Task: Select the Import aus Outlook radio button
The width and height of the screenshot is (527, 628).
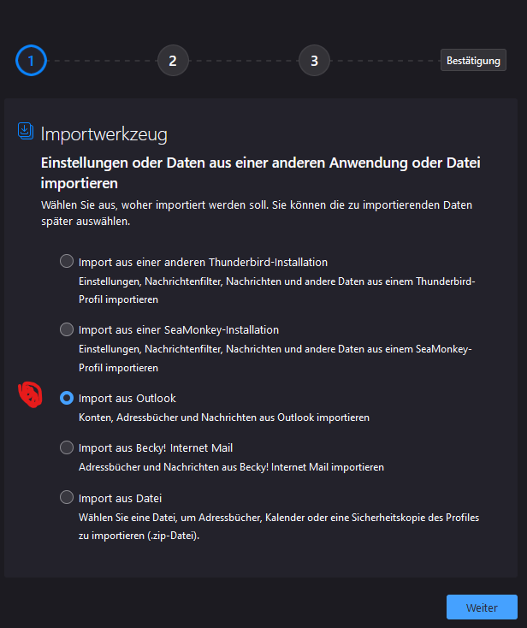Action: pos(66,398)
